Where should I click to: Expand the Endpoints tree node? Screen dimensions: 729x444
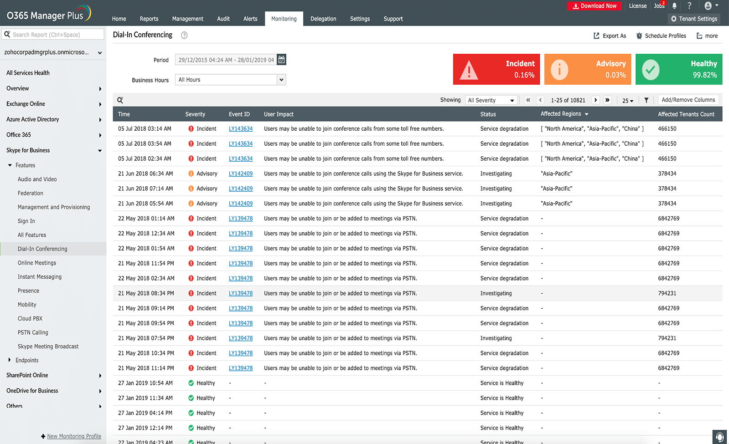pyautogui.click(x=10, y=360)
